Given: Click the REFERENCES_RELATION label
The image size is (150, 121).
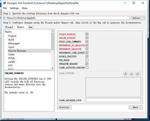Looking at the screenshot, I should click(70, 49).
